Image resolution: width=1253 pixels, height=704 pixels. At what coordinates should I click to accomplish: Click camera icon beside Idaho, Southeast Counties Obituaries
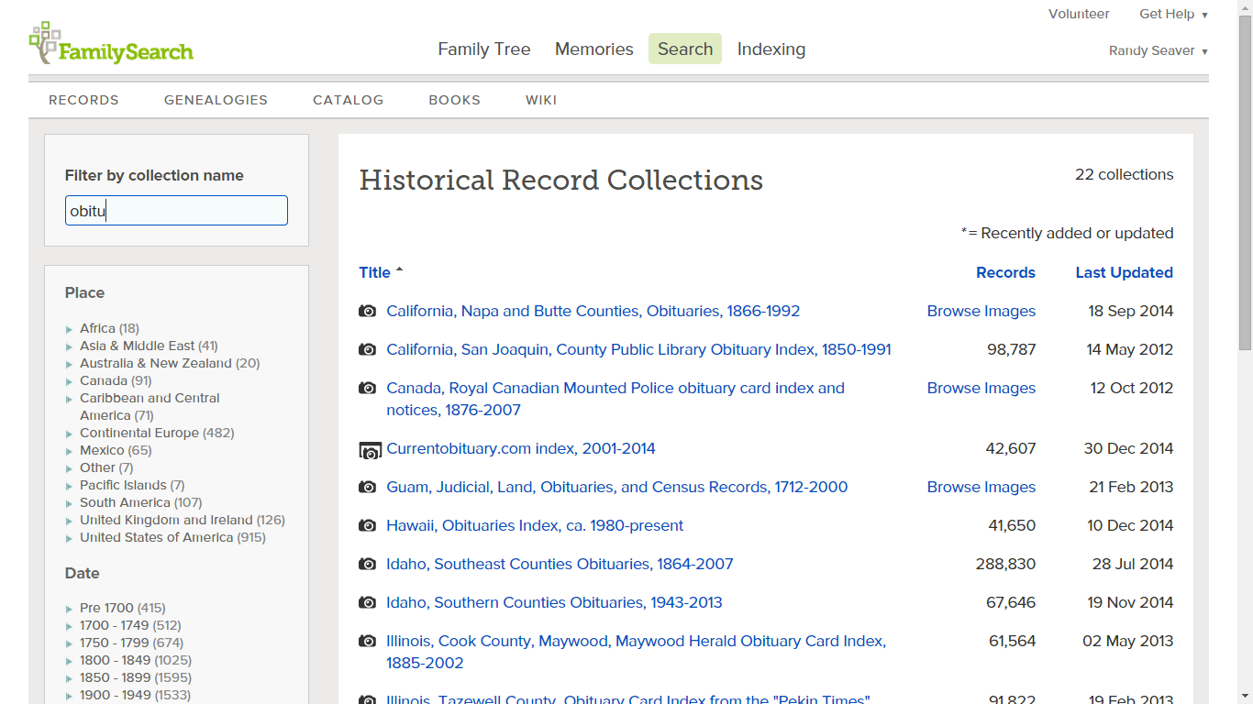pos(368,565)
